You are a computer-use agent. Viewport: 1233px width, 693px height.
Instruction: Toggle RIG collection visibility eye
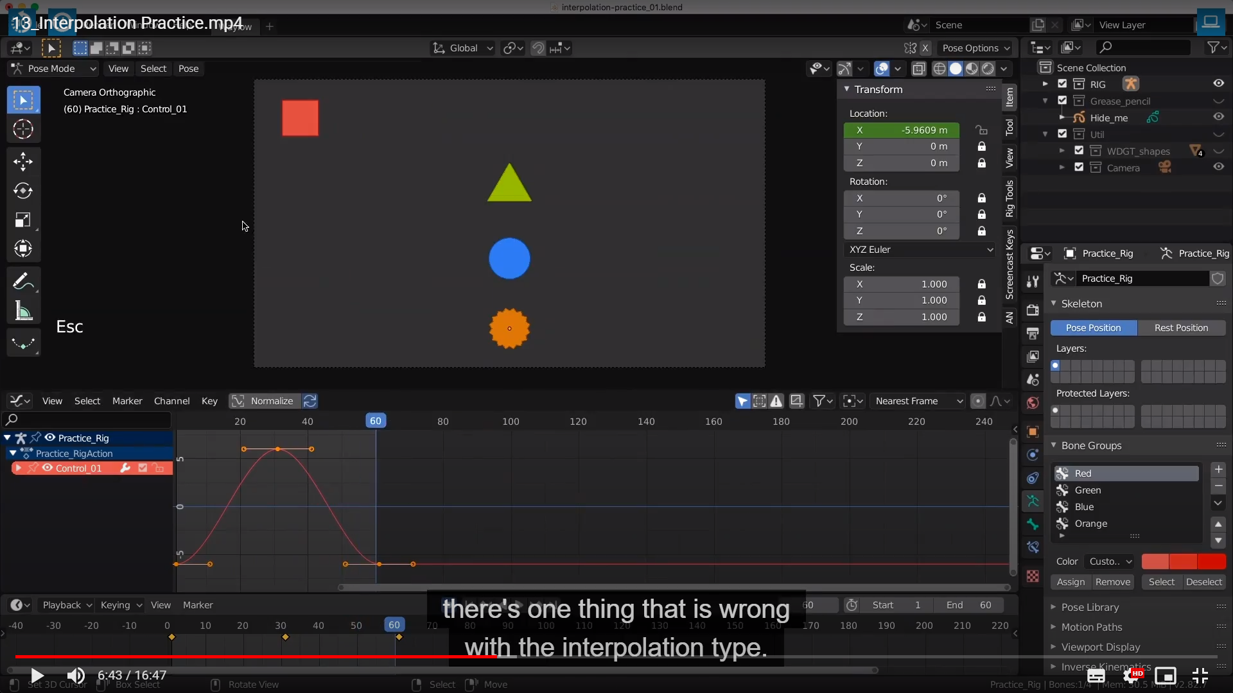tap(1218, 84)
